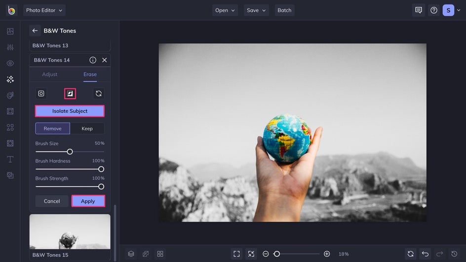The height and width of the screenshot is (262, 466).
Task: Switch the brush mode to Keep
Action: coord(87,129)
